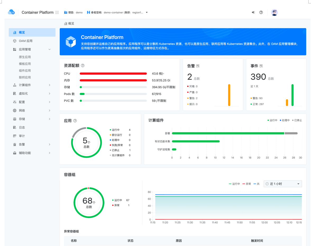Click the 存储 link in sidebar
Screen dimensions: 311x246
coord(22,119)
